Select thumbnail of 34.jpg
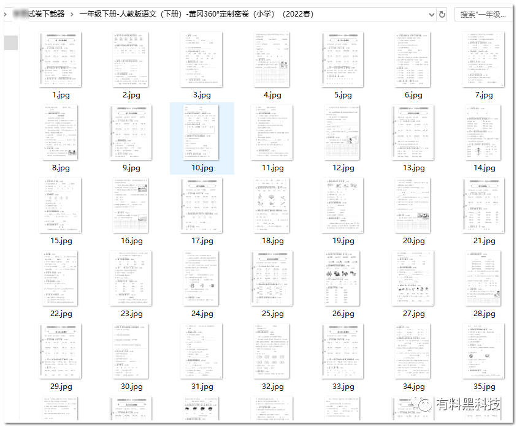 click(413, 351)
